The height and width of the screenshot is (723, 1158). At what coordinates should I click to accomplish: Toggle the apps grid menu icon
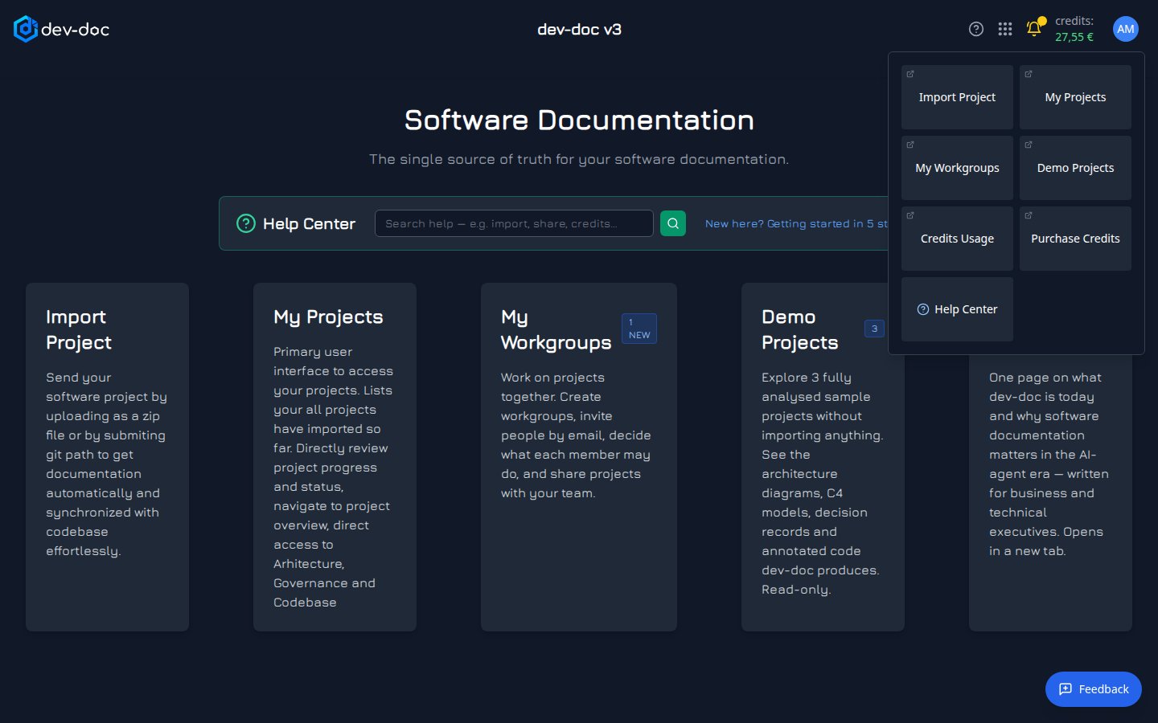coord(1005,29)
